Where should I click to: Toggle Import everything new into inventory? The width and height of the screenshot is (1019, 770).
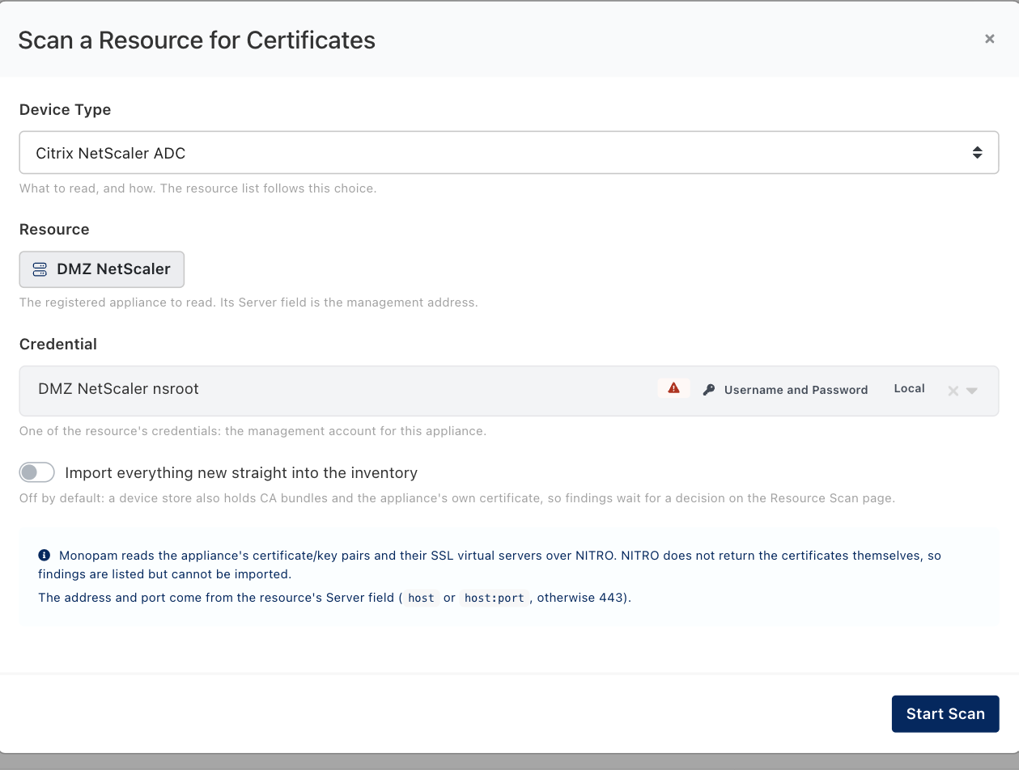click(37, 472)
